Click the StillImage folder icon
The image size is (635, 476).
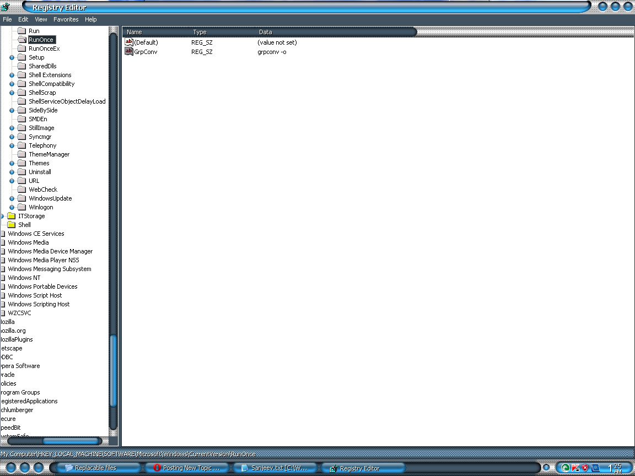click(x=22, y=128)
